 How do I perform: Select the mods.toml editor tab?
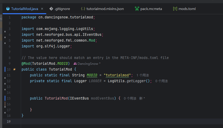point(187,9)
